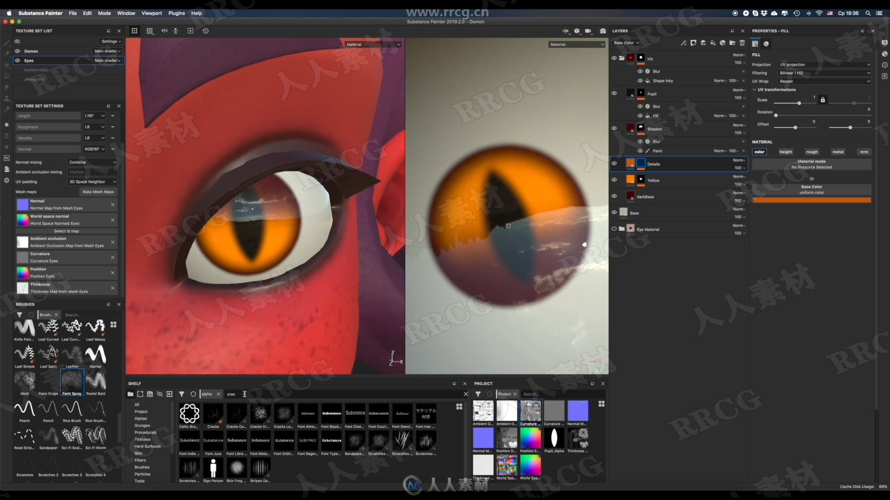Lock the Scale ratio padlock
The image size is (890, 500).
coord(822,100)
